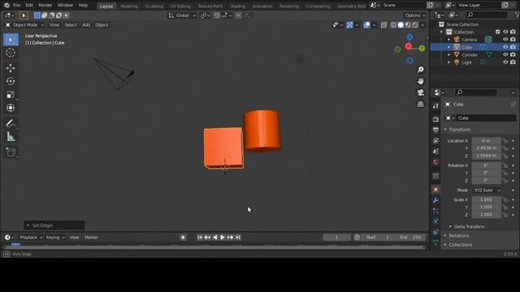Image resolution: width=520 pixels, height=292 pixels.
Task: Select rendered viewport shading mode
Action: pyautogui.click(x=415, y=25)
